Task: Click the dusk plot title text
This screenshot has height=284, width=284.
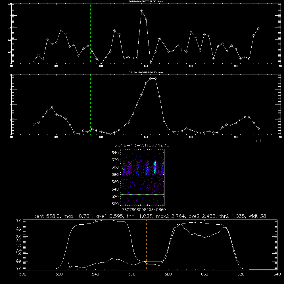Action: pos(146,72)
